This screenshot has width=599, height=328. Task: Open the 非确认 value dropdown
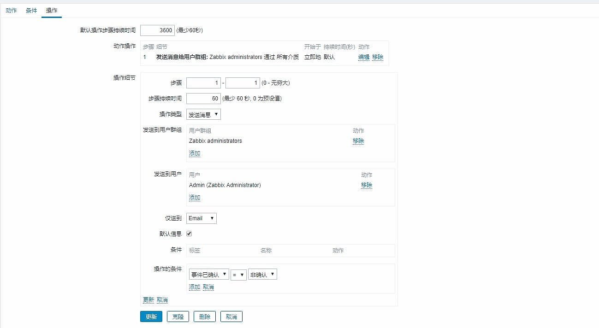[262, 275]
